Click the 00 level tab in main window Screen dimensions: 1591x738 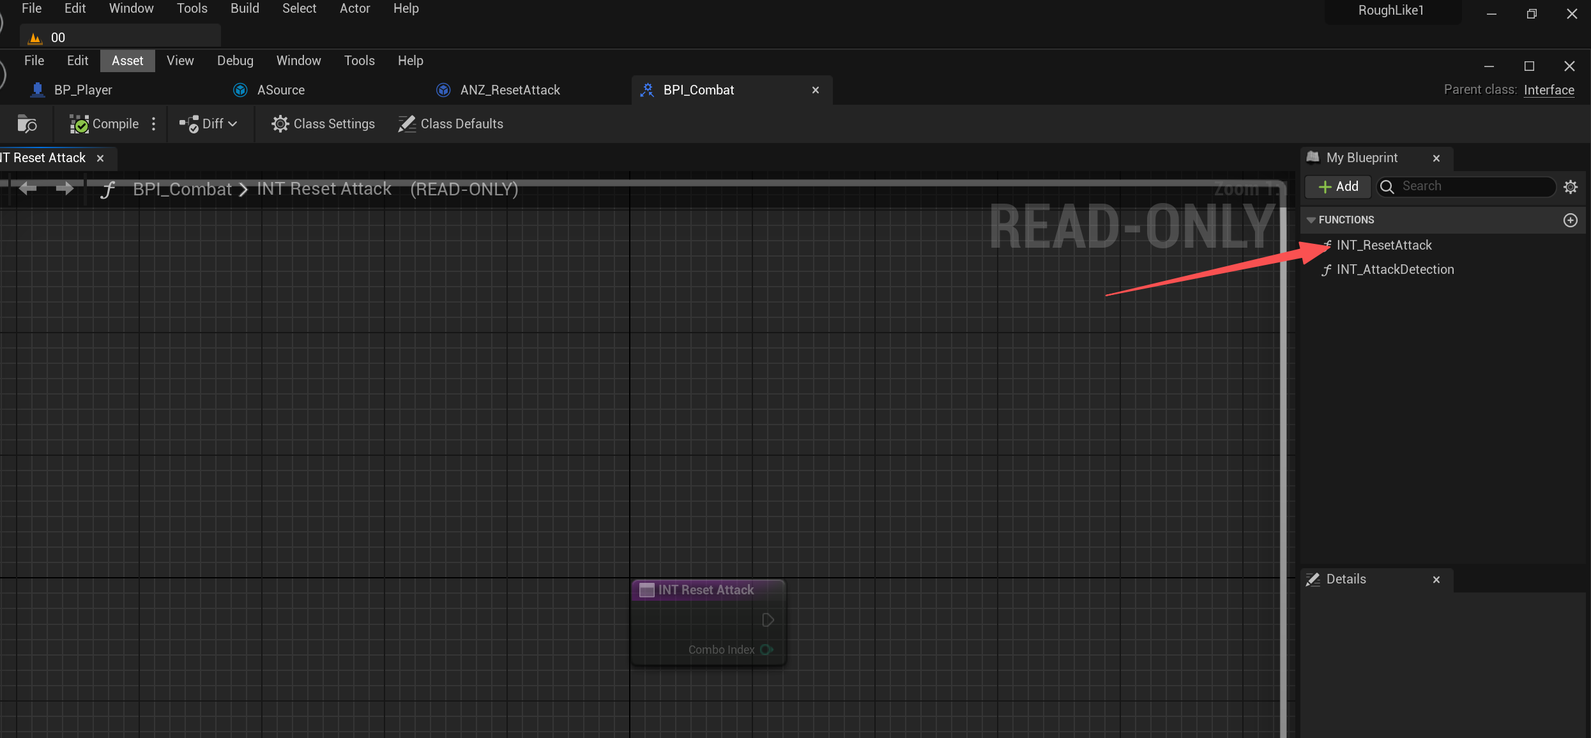pyautogui.click(x=120, y=38)
